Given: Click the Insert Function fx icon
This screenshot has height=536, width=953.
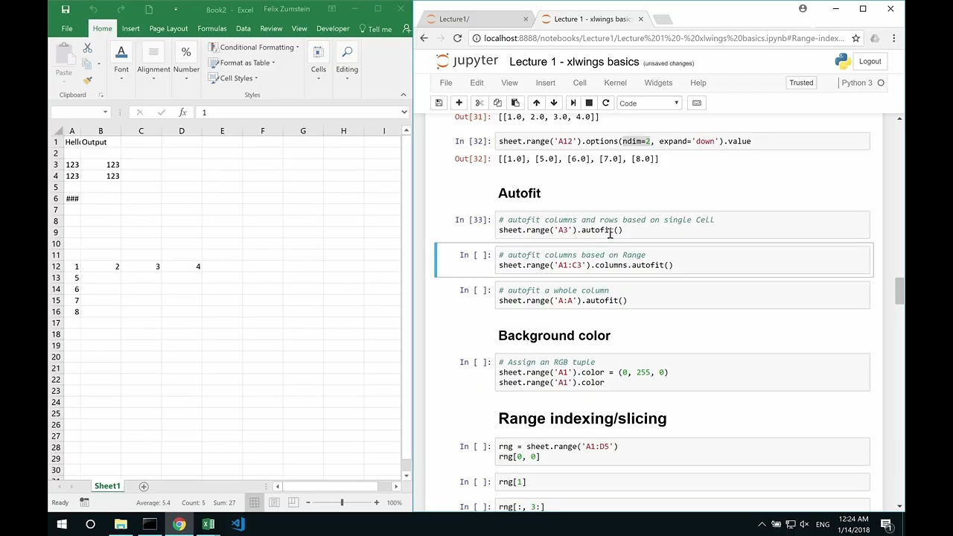Looking at the screenshot, I should click(182, 112).
